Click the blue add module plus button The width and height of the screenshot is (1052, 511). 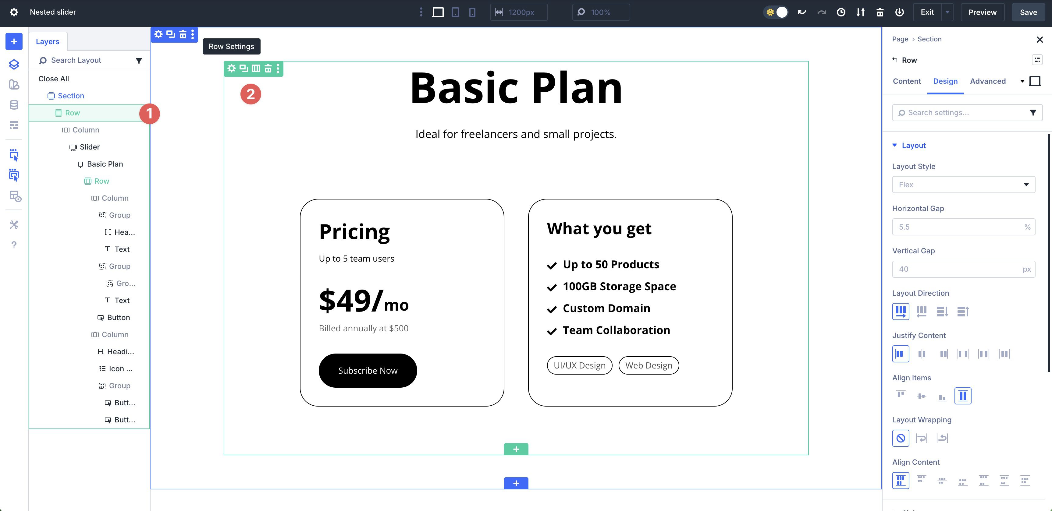click(x=14, y=41)
